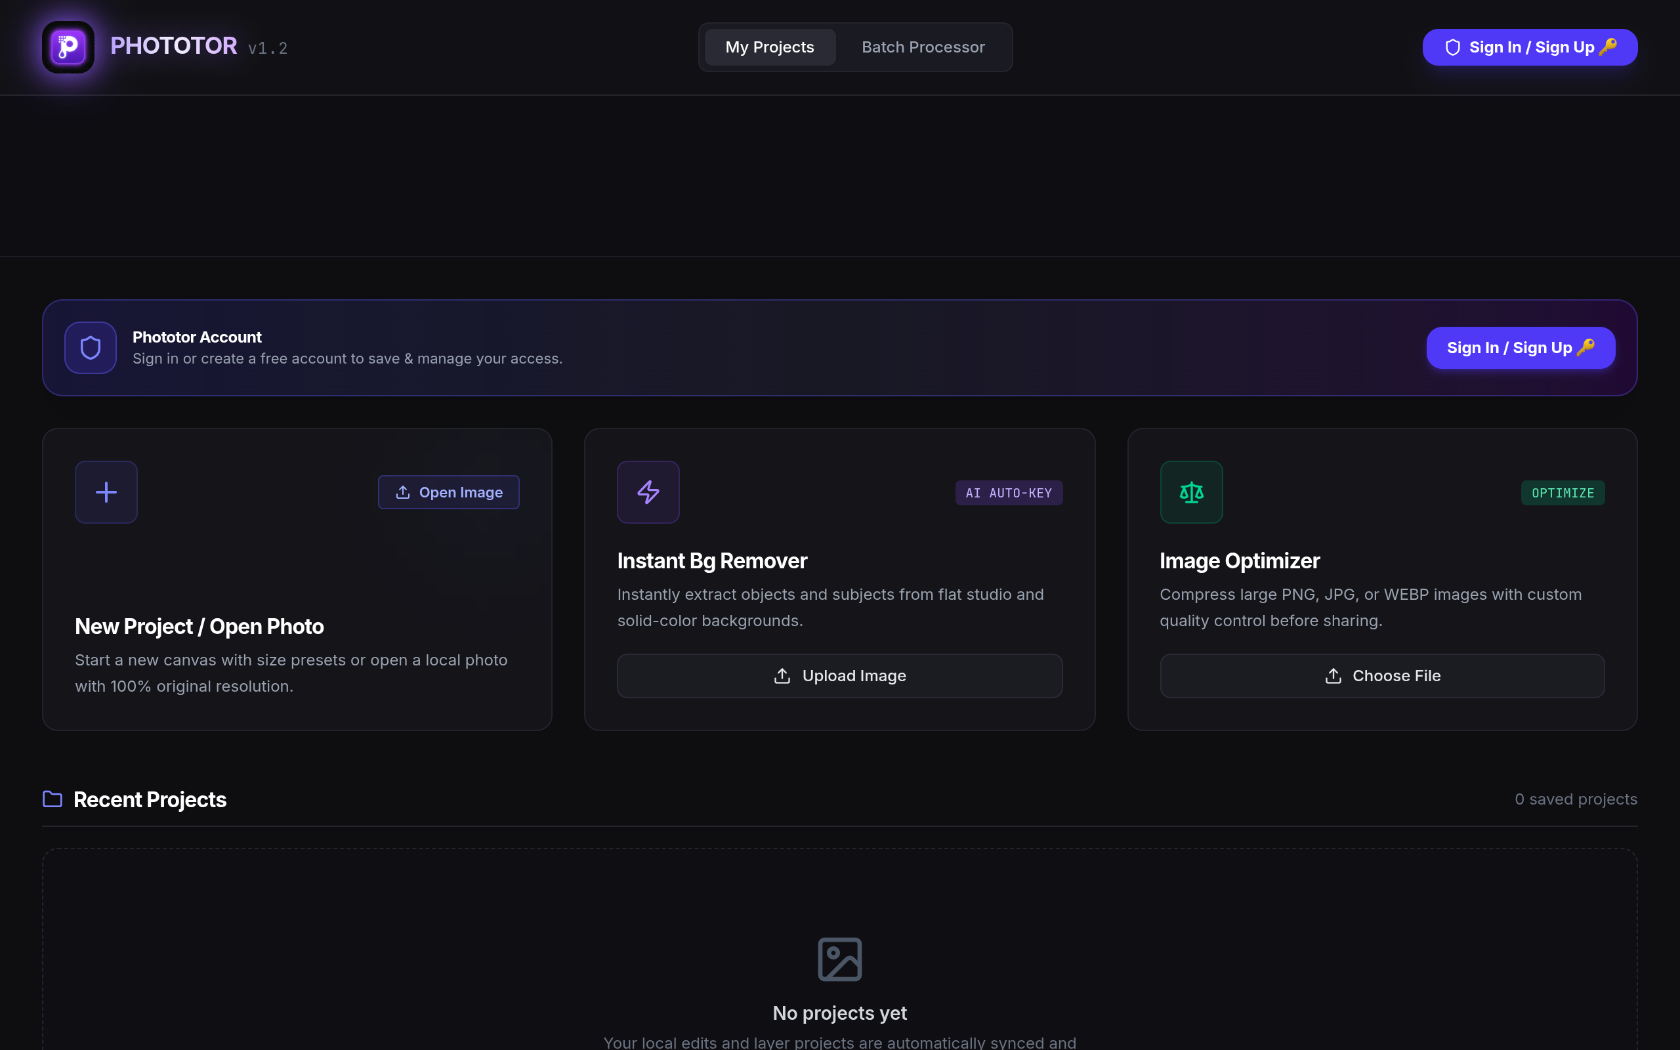Click Sign In / Sign Up in header
Image resolution: width=1680 pixels, height=1050 pixels.
(x=1530, y=47)
